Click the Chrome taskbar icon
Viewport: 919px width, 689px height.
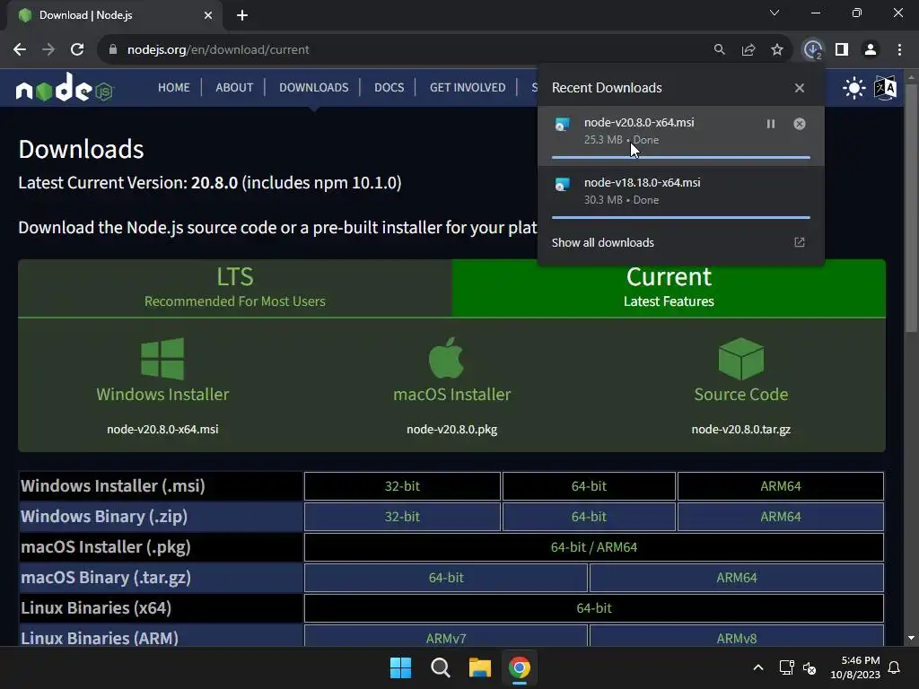520,667
